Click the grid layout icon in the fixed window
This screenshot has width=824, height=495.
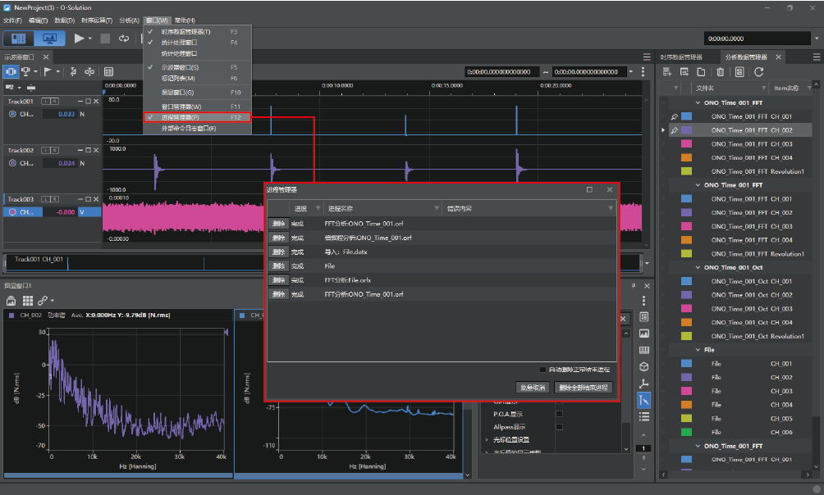(x=28, y=300)
